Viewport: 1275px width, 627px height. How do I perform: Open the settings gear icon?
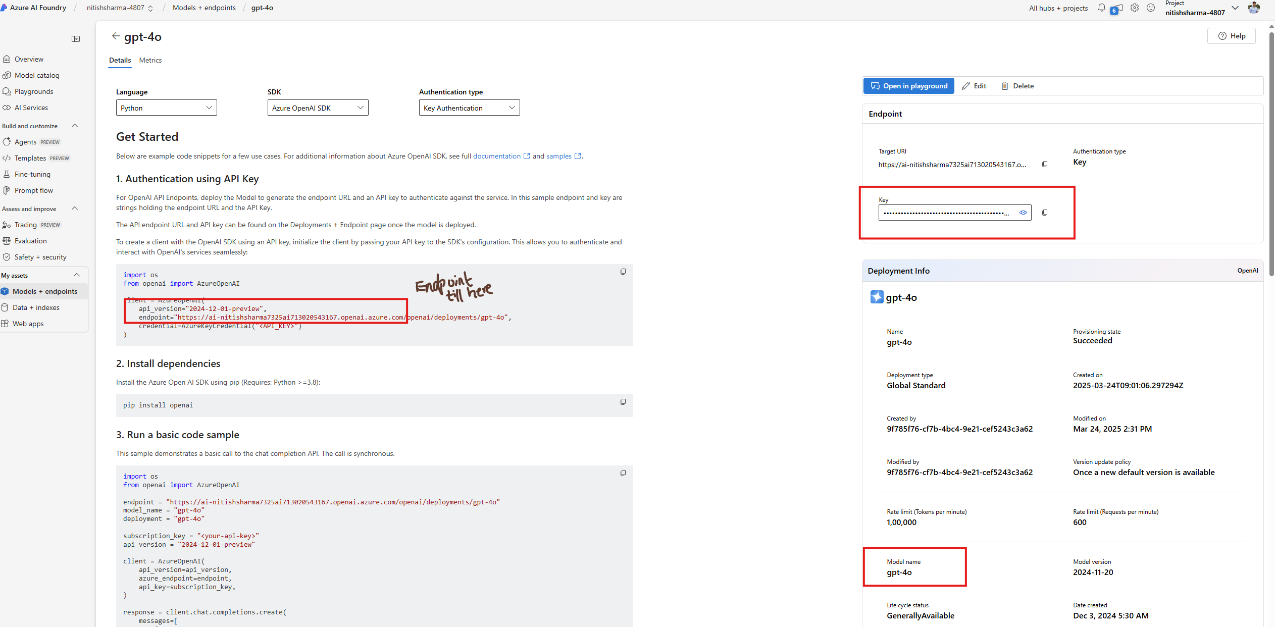[x=1135, y=8]
